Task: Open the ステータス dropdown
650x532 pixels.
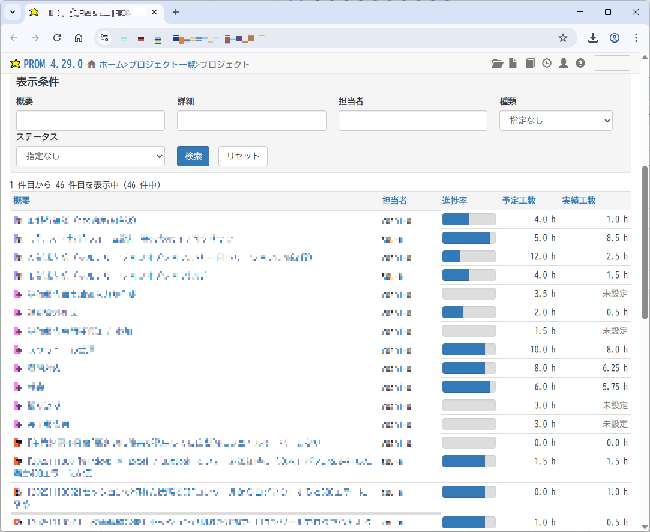Action: pyautogui.click(x=90, y=156)
